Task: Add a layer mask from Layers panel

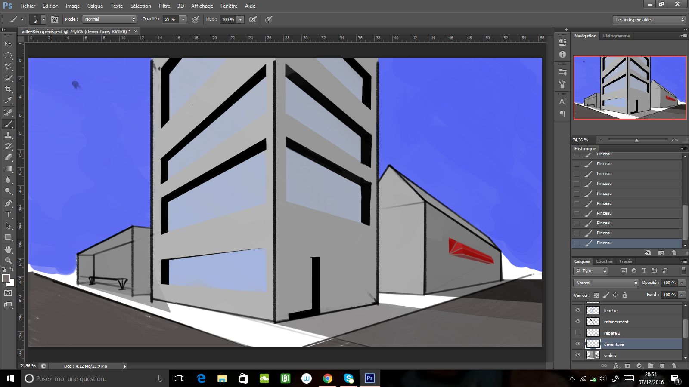Action: point(627,366)
